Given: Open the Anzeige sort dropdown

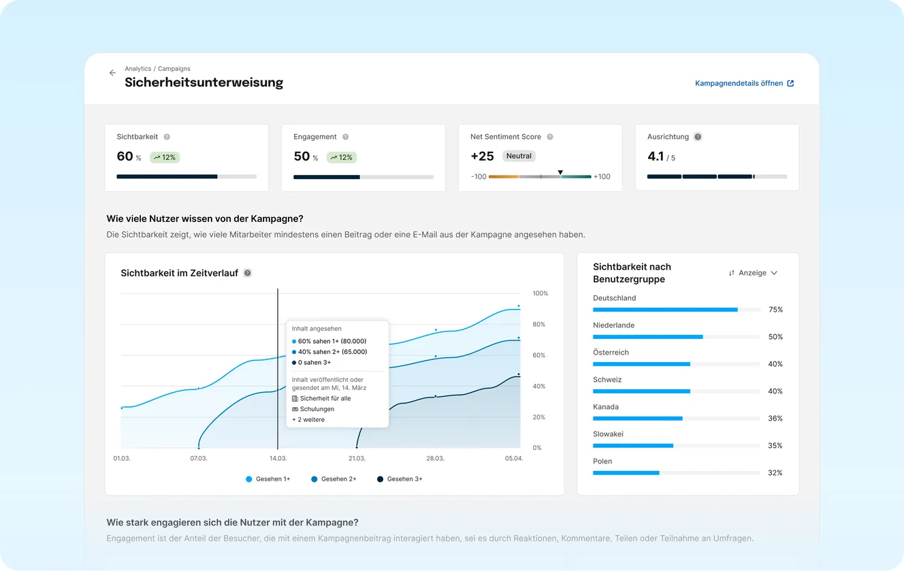Looking at the screenshot, I should click(x=753, y=273).
